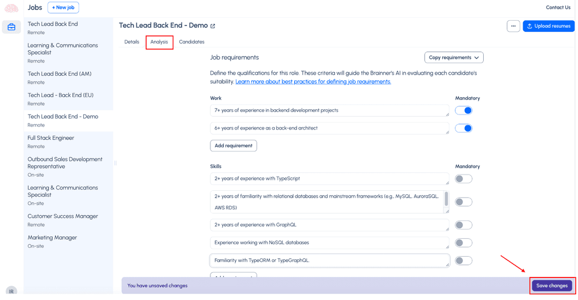Toggle mandatory for GraphQL experience skill
This screenshot has width=578, height=300.
pyautogui.click(x=464, y=225)
